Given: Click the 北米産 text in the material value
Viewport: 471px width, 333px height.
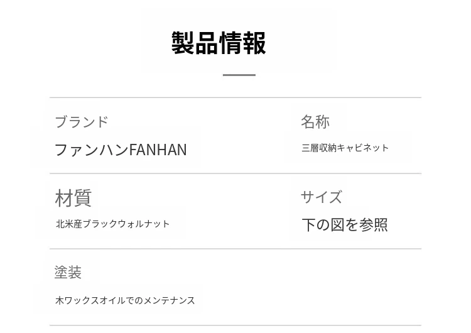Looking at the screenshot, I should tap(69, 224).
